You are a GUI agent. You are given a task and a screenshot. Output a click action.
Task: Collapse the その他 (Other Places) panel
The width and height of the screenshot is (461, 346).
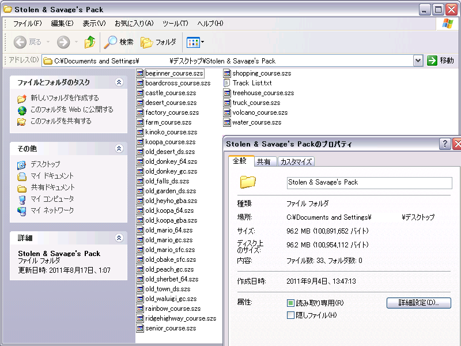[119, 148]
